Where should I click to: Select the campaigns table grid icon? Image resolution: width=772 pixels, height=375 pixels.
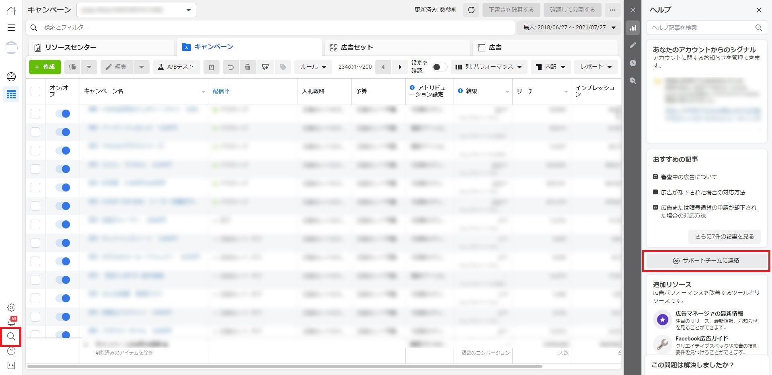point(11,95)
